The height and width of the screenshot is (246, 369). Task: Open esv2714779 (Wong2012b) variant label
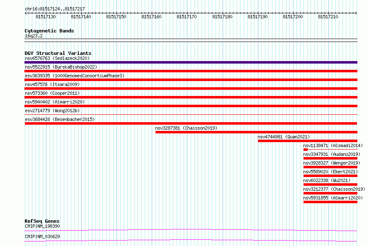click(52, 111)
